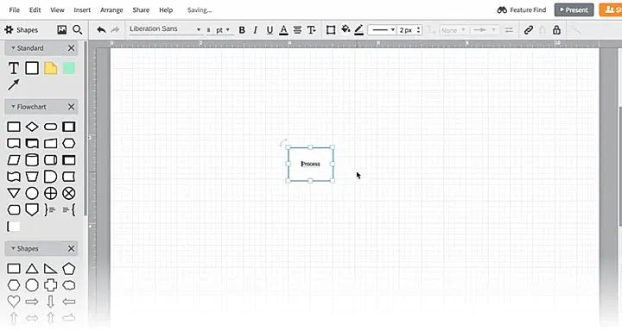This screenshot has height=330, width=622.
Task: Select the off-page connector shield shape
Action: (x=32, y=209)
